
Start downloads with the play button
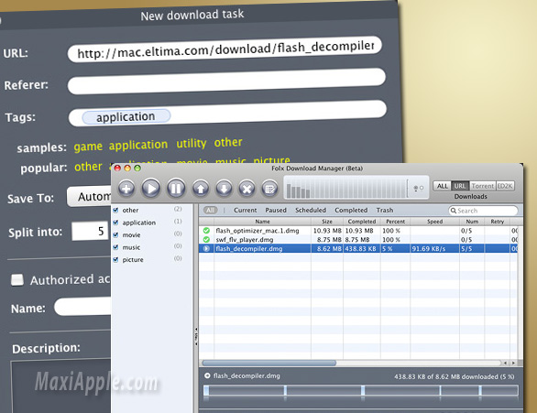[151, 188]
